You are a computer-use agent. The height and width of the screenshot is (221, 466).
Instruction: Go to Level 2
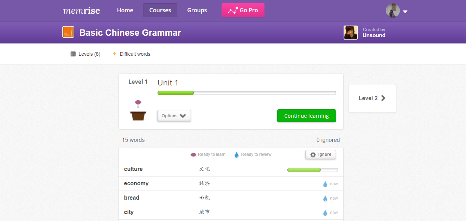[372, 98]
